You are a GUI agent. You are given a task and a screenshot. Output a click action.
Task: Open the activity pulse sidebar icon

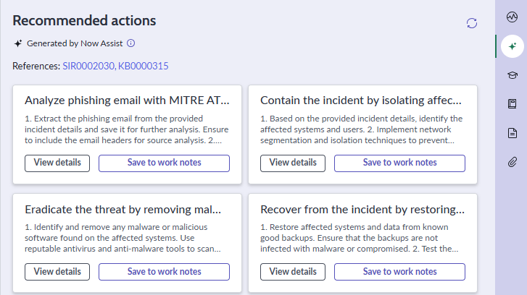512,17
